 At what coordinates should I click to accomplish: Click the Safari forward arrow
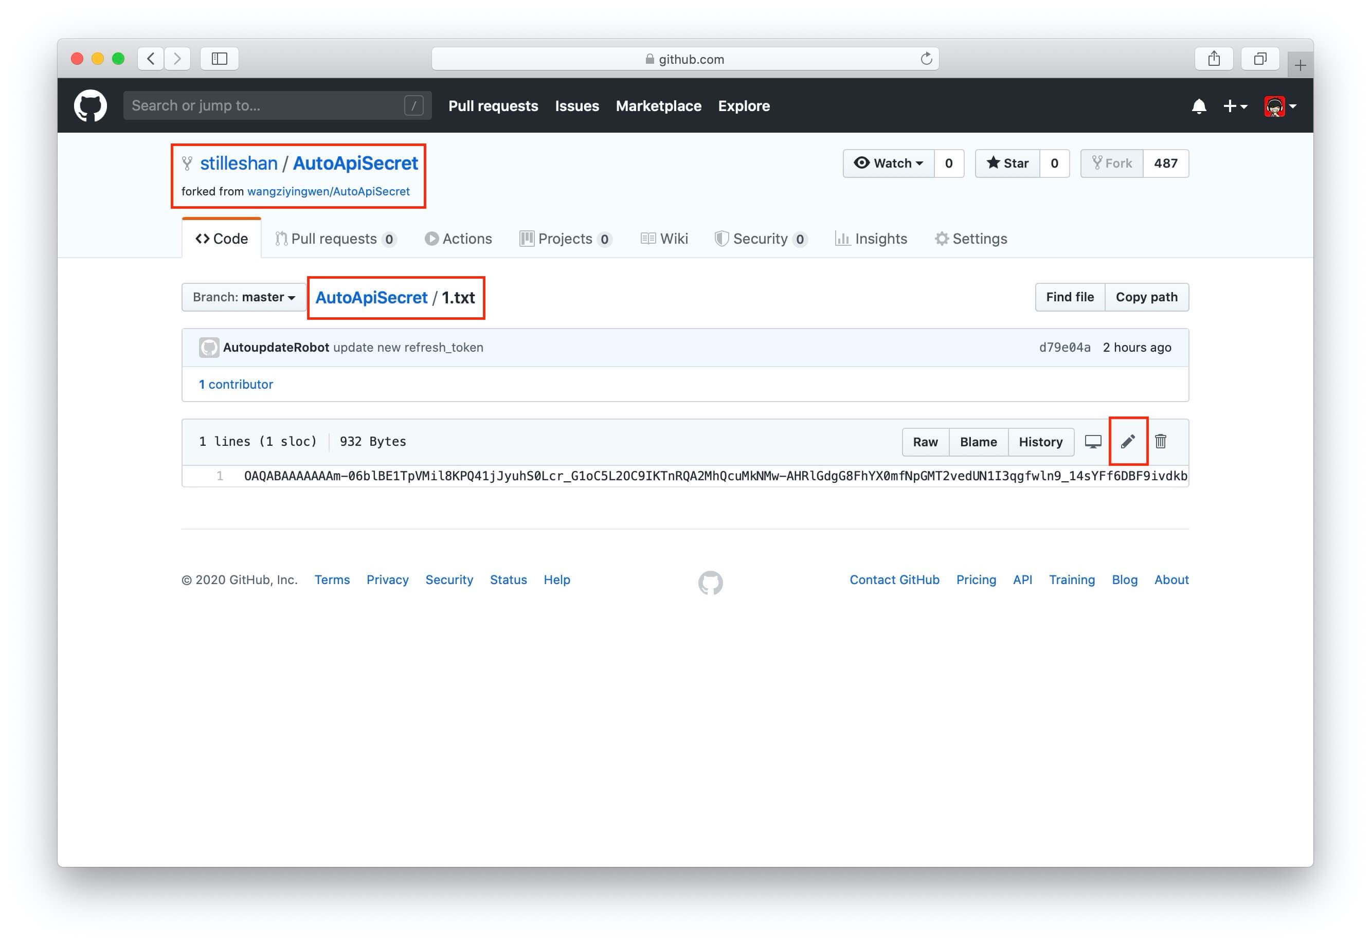click(x=177, y=59)
